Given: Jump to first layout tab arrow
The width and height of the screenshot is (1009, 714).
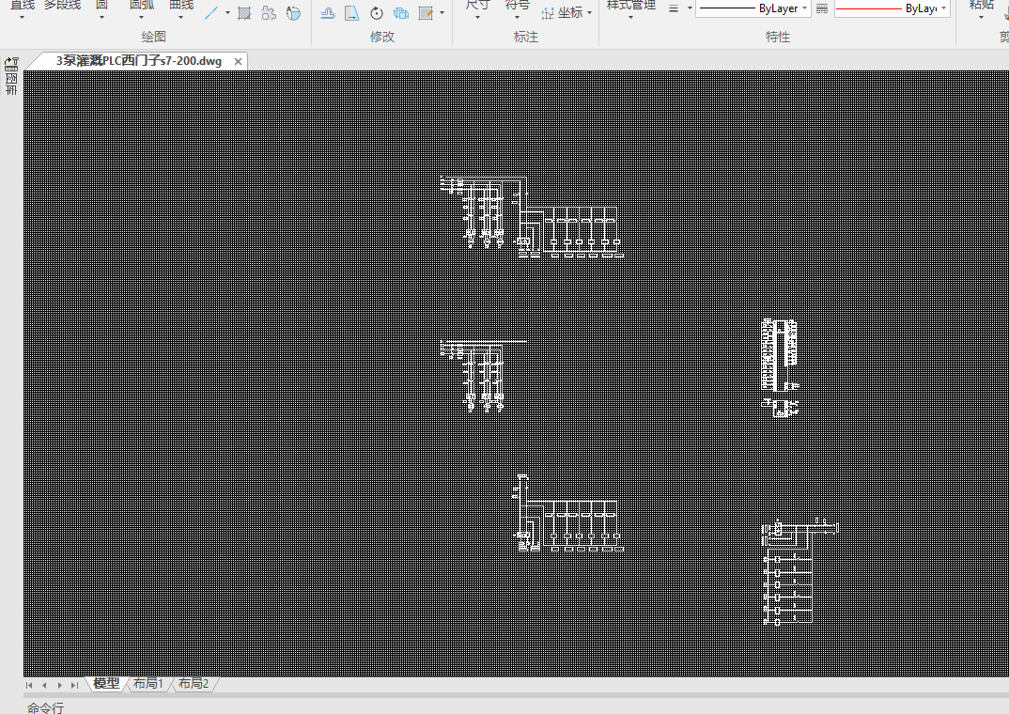Looking at the screenshot, I should [29, 686].
